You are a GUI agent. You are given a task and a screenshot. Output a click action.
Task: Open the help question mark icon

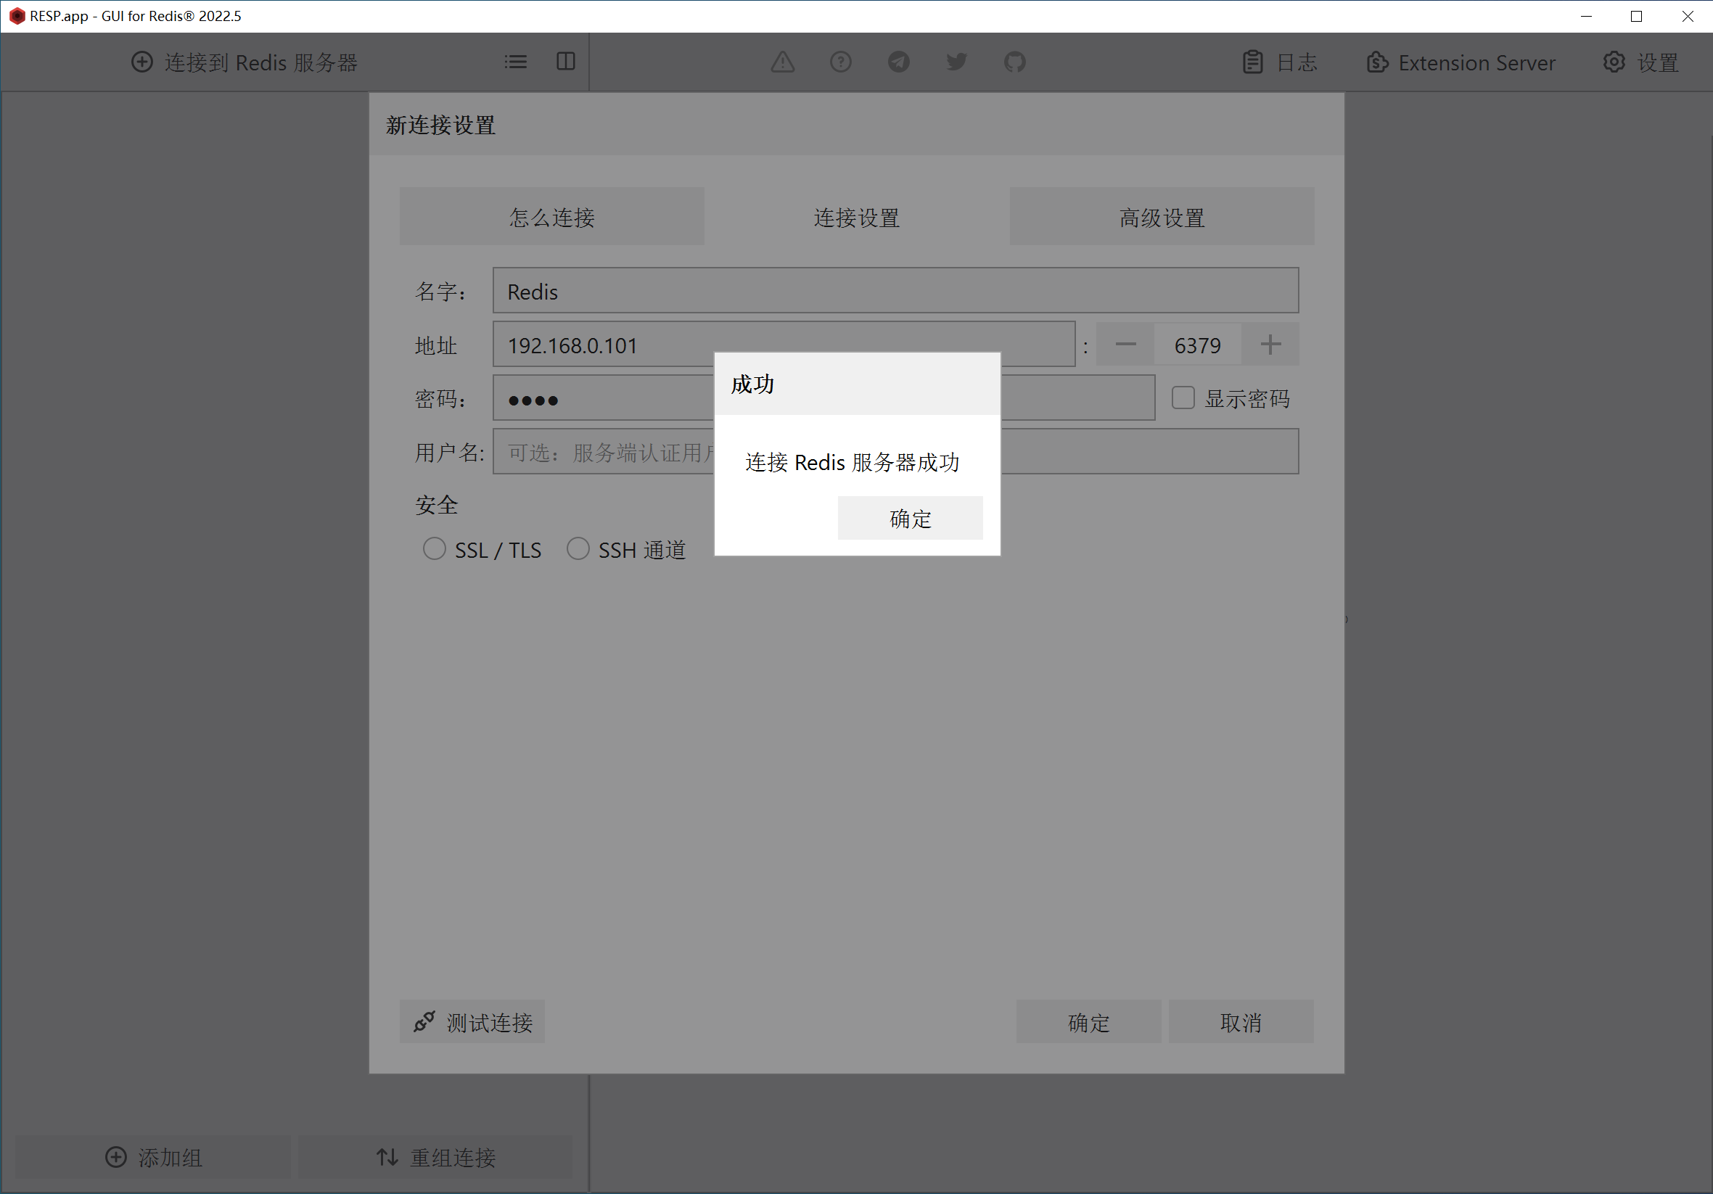click(840, 62)
